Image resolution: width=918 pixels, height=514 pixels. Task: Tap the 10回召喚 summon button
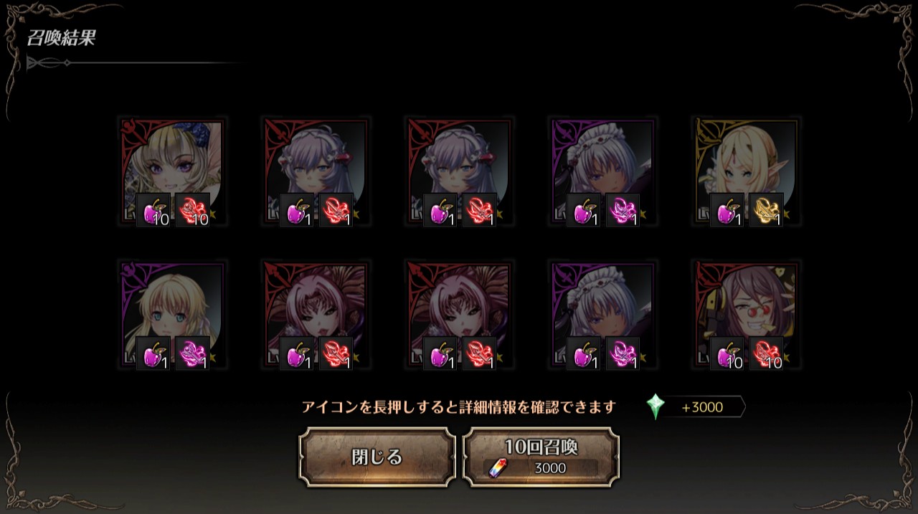point(541,457)
